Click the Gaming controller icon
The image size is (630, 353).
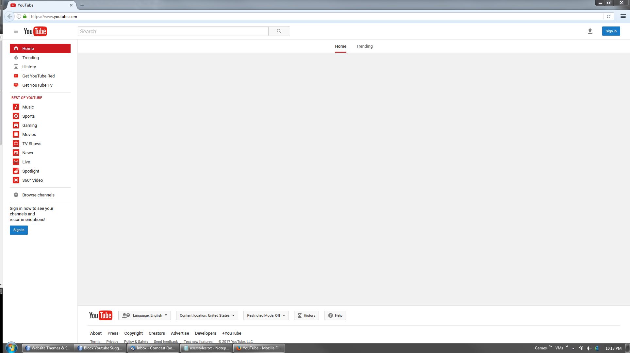click(16, 125)
